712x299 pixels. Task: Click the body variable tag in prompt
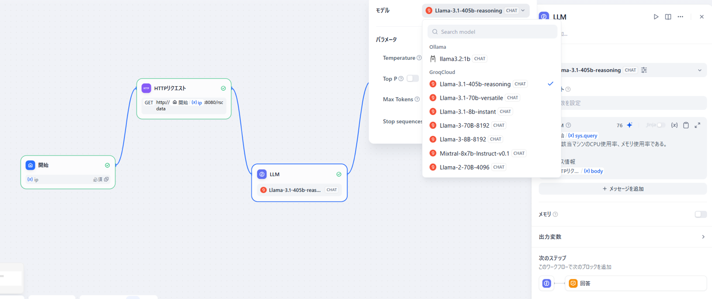coord(593,171)
